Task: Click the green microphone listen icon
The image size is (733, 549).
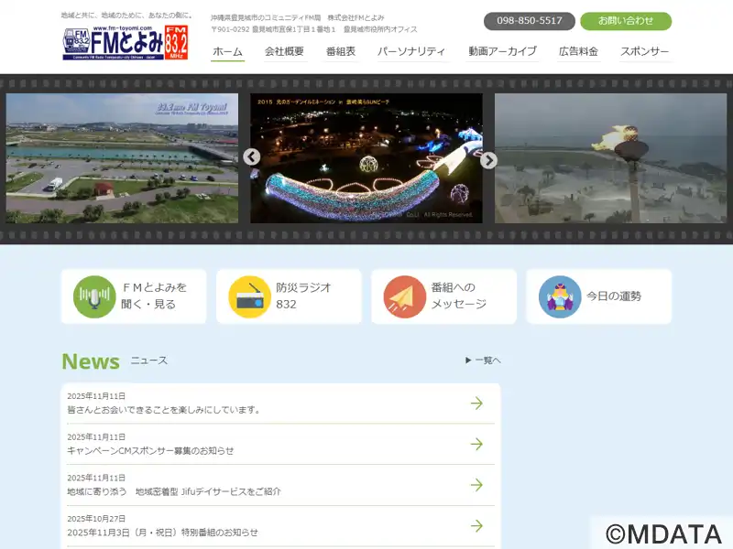Action: 94,296
